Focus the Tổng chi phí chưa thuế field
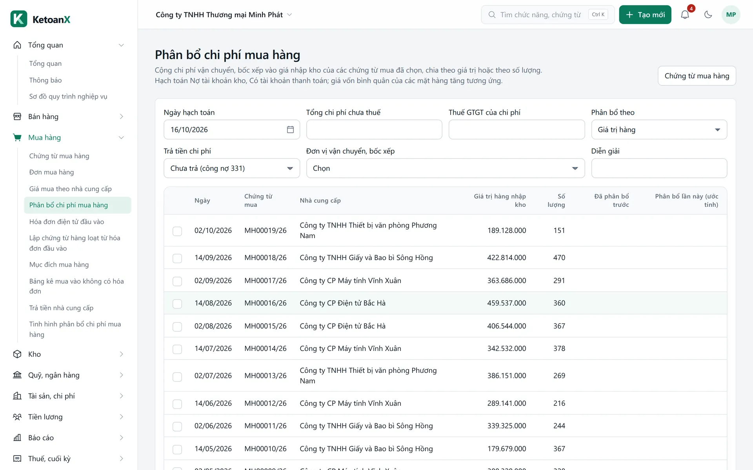 tap(374, 130)
